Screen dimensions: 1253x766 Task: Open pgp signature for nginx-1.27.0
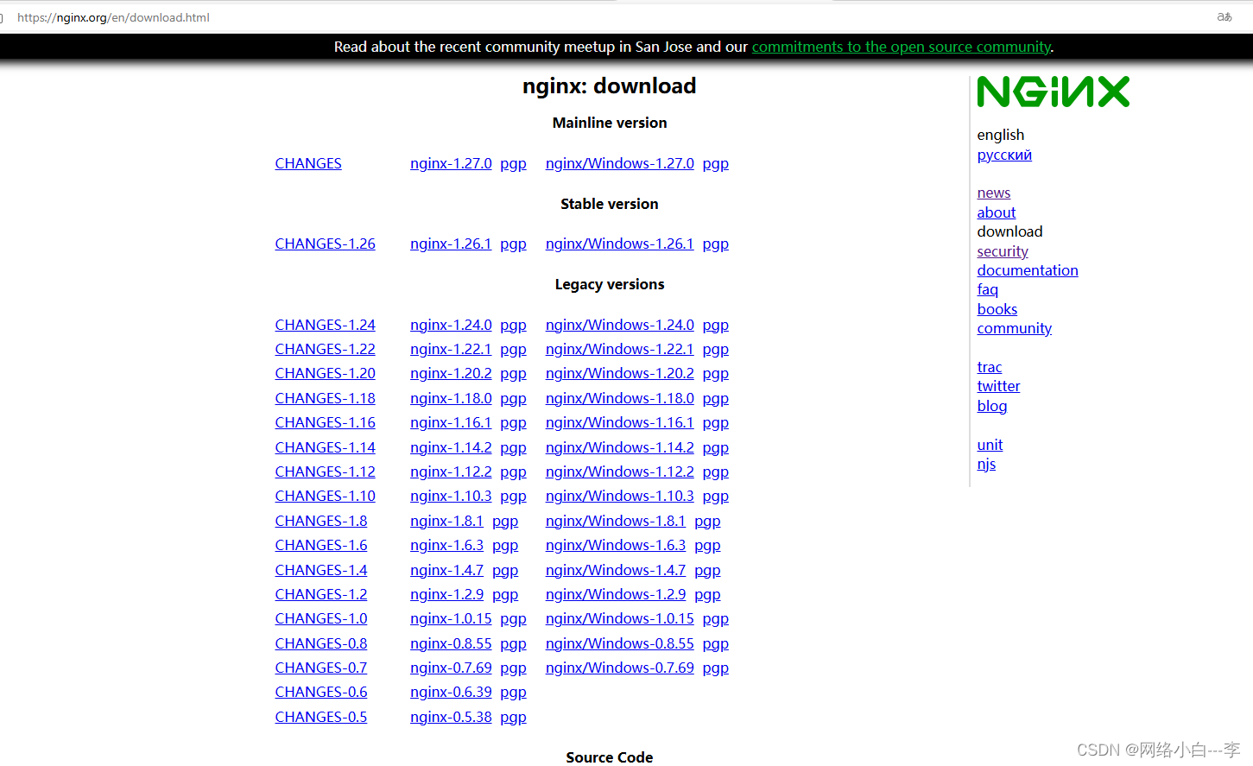(x=513, y=164)
